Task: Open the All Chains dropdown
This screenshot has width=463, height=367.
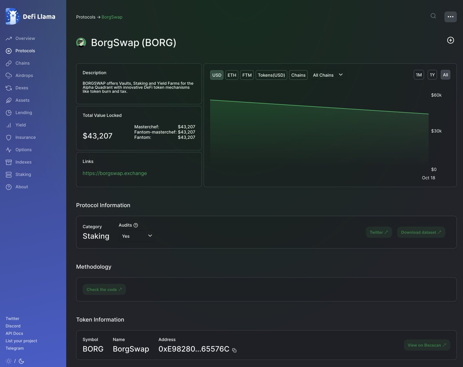Action: 328,75
